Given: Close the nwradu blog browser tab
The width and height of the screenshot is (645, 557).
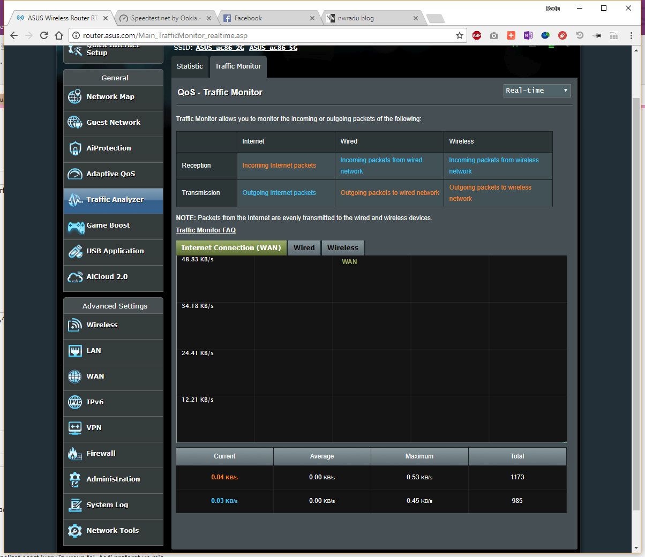Looking at the screenshot, I should pos(416,18).
